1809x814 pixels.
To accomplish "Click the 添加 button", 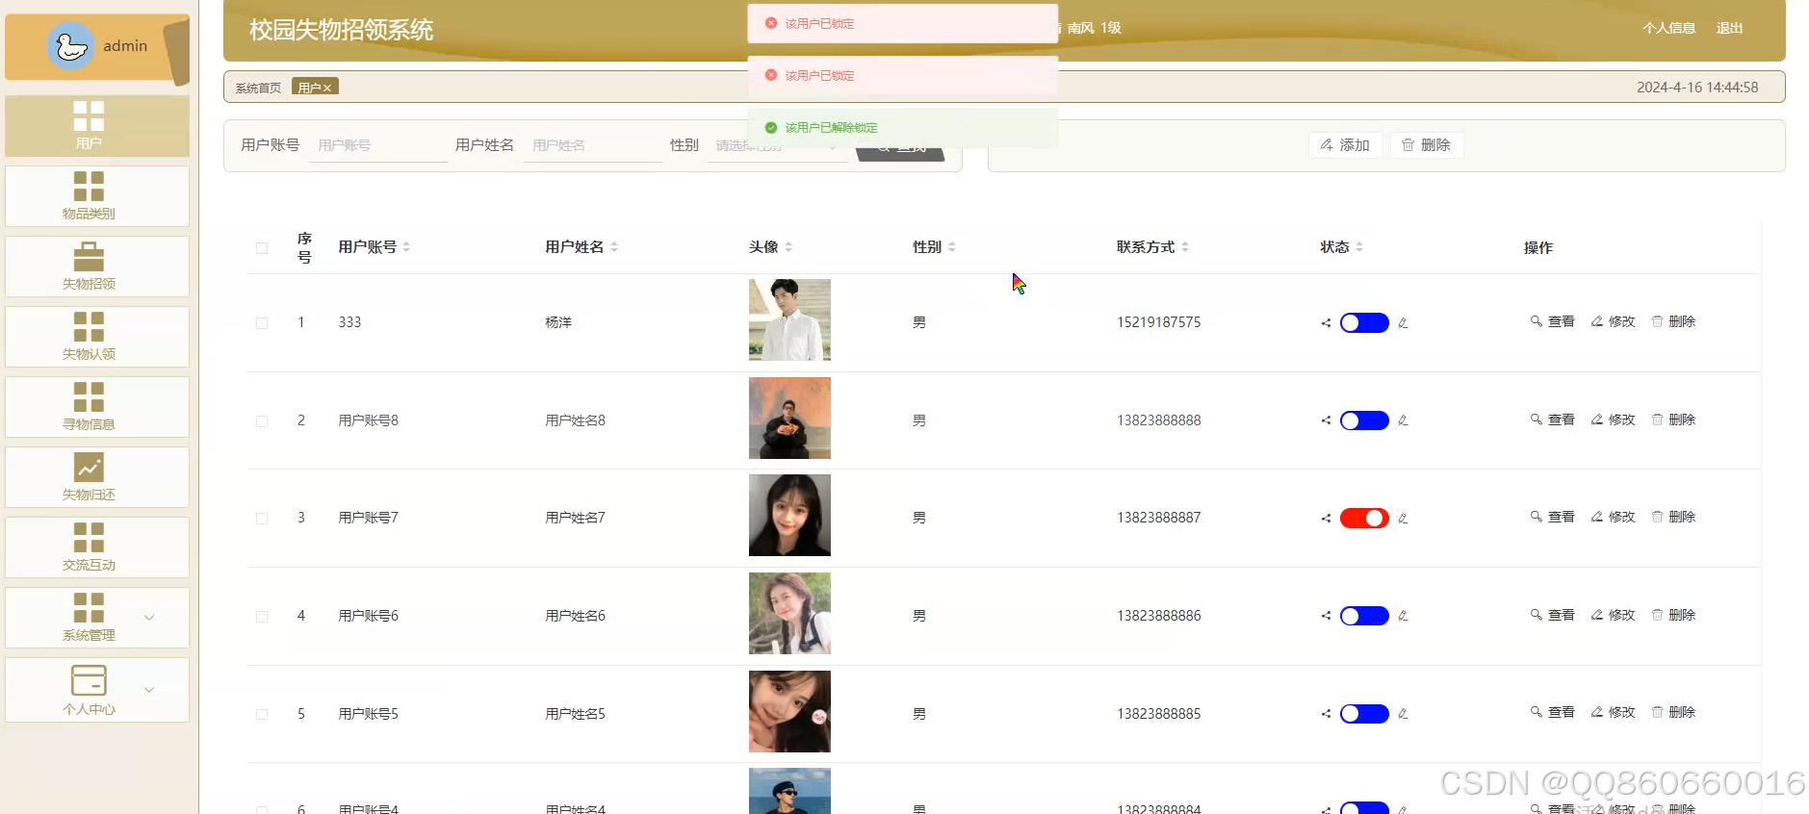I will [x=1345, y=145].
